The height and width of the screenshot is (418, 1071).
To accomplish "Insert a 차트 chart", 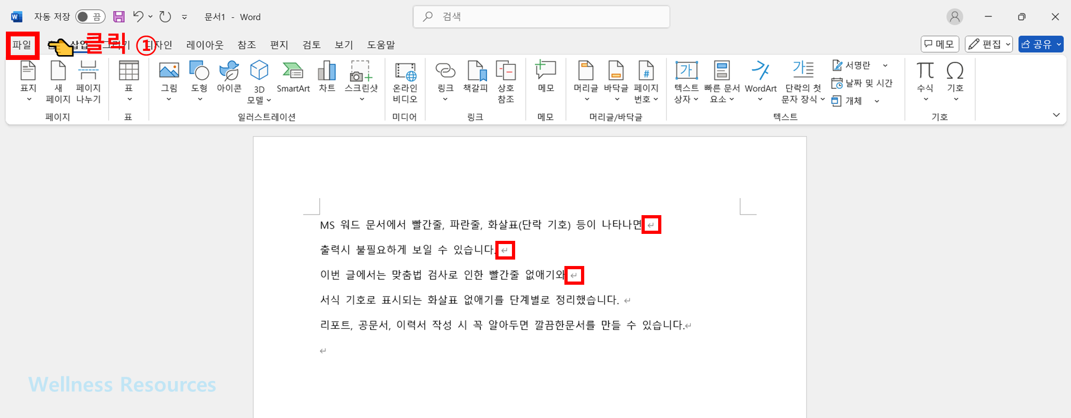I will click(327, 78).
